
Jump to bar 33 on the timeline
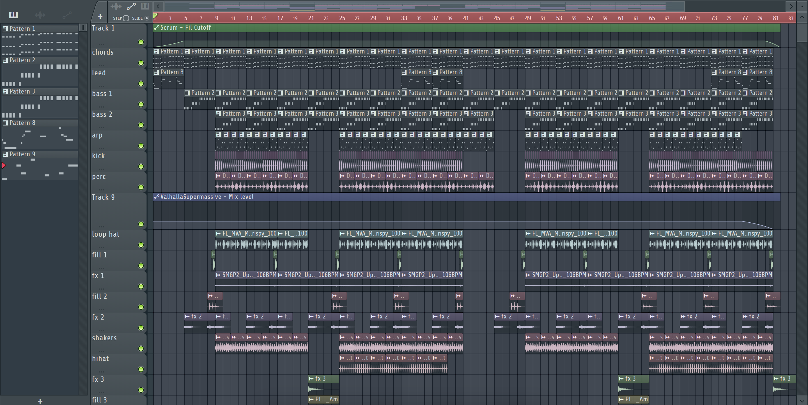(x=404, y=18)
